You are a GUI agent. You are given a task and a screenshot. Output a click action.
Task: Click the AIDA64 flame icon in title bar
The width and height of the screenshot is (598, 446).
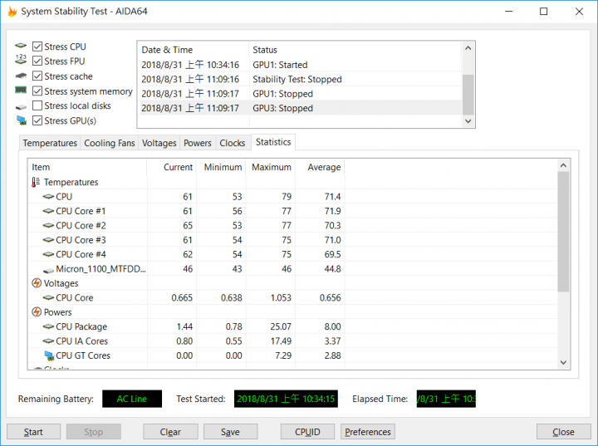12,12
